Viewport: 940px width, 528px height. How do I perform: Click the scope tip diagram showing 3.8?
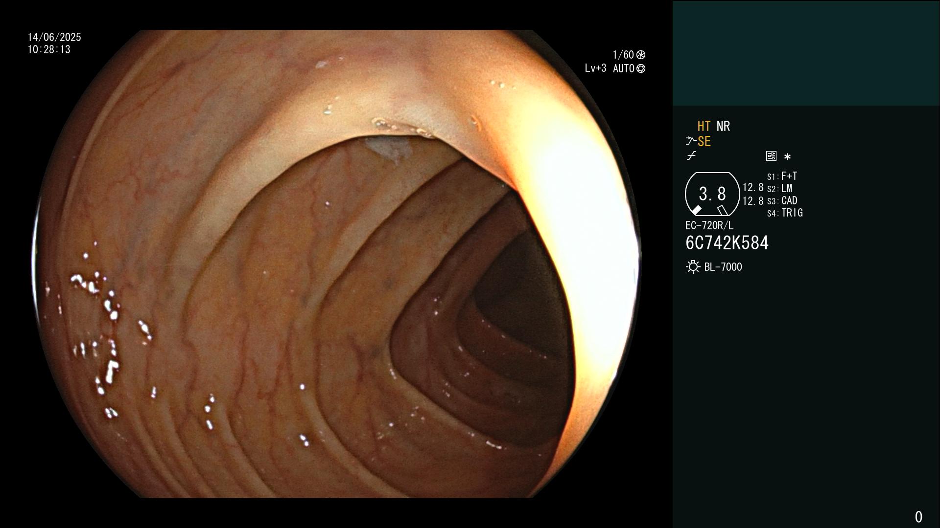click(712, 194)
